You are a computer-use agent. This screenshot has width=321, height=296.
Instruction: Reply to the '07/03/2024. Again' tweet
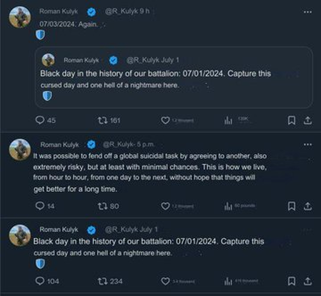pyautogui.click(x=40, y=120)
